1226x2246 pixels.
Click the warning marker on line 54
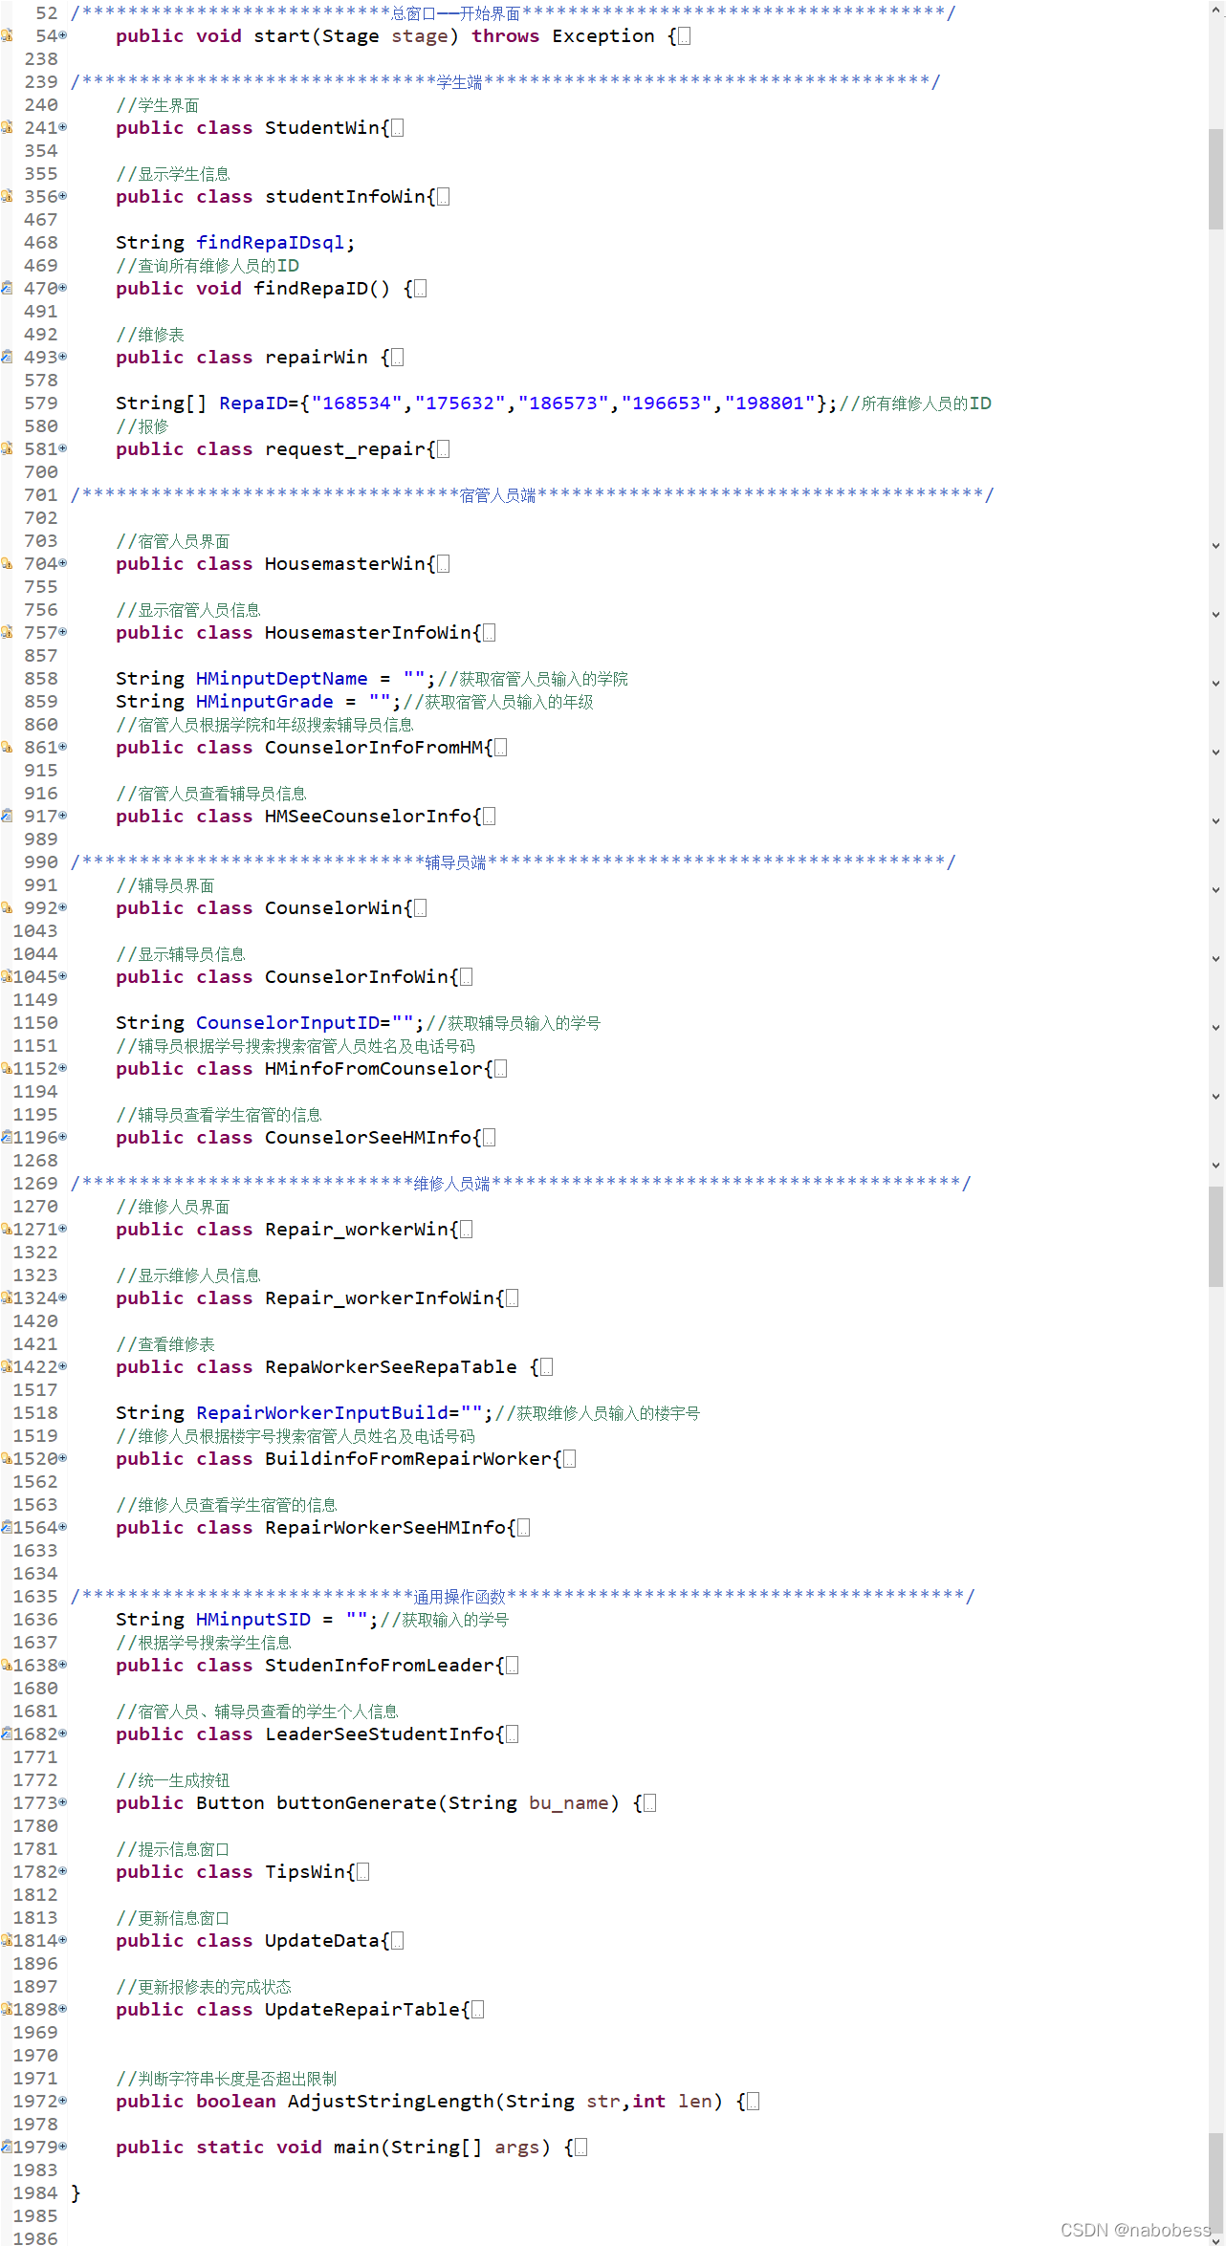(6, 36)
